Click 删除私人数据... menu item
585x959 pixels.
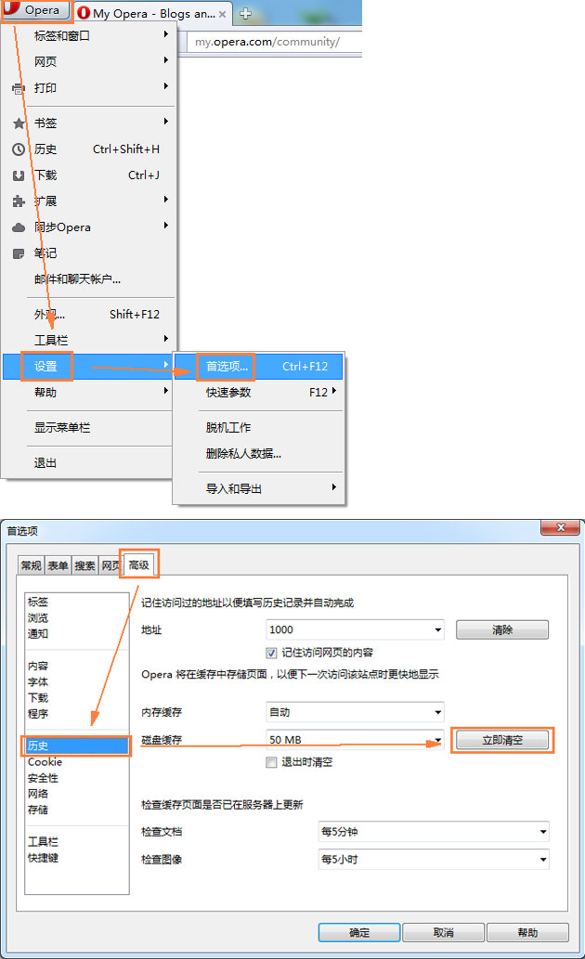(259, 453)
